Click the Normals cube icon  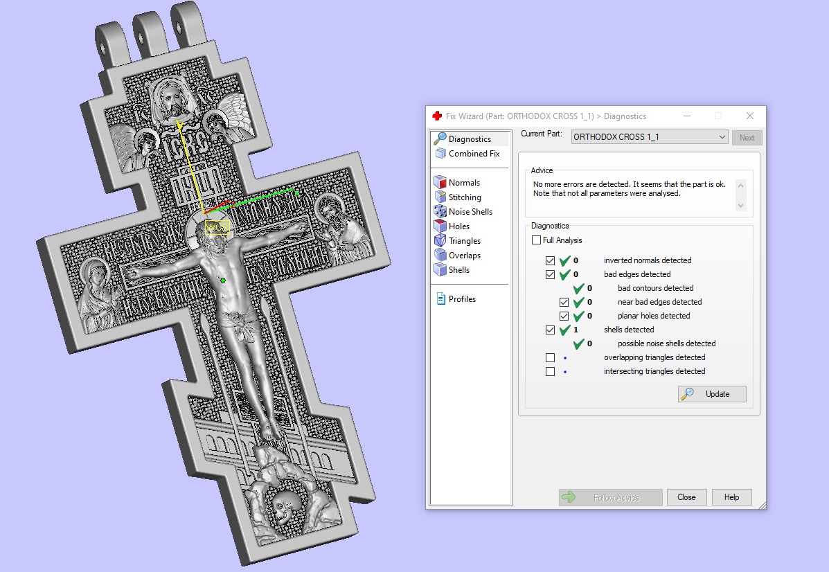coord(440,182)
